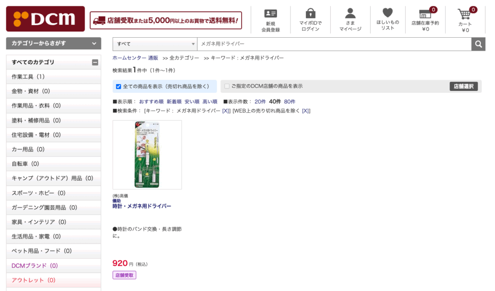The image size is (495, 291).
Task: Open the wishlist heart icon
Action: [x=387, y=13]
